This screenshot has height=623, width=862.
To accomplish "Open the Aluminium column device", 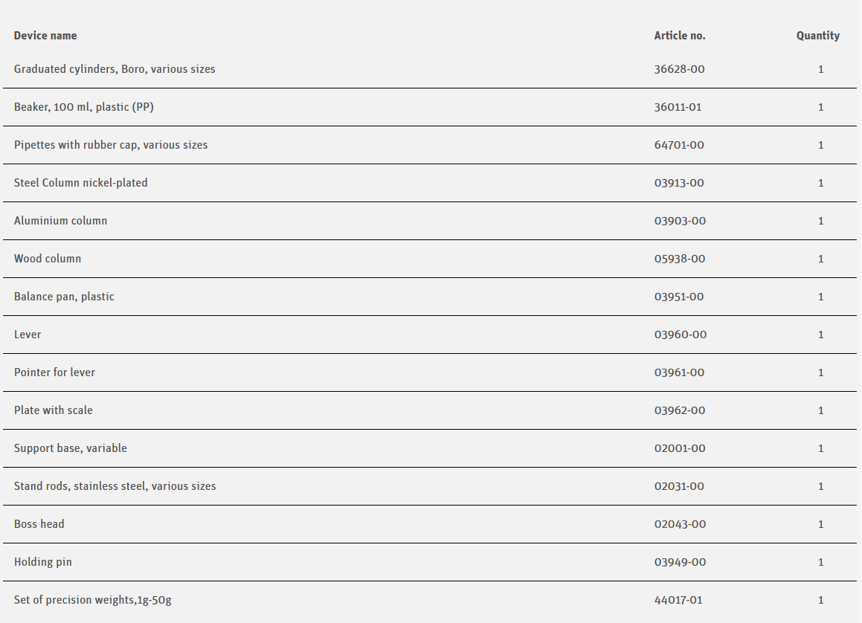I will pyautogui.click(x=60, y=221).
